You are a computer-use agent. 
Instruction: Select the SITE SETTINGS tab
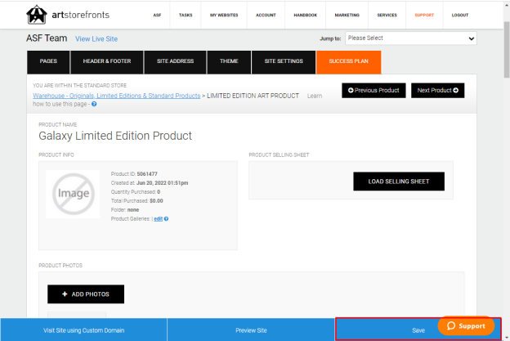pyautogui.click(x=284, y=61)
